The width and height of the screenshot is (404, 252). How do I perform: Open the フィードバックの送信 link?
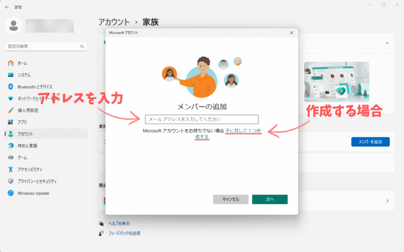tap(124, 233)
